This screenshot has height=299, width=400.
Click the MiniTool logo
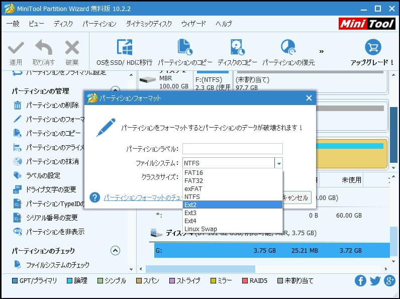(x=367, y=24)
